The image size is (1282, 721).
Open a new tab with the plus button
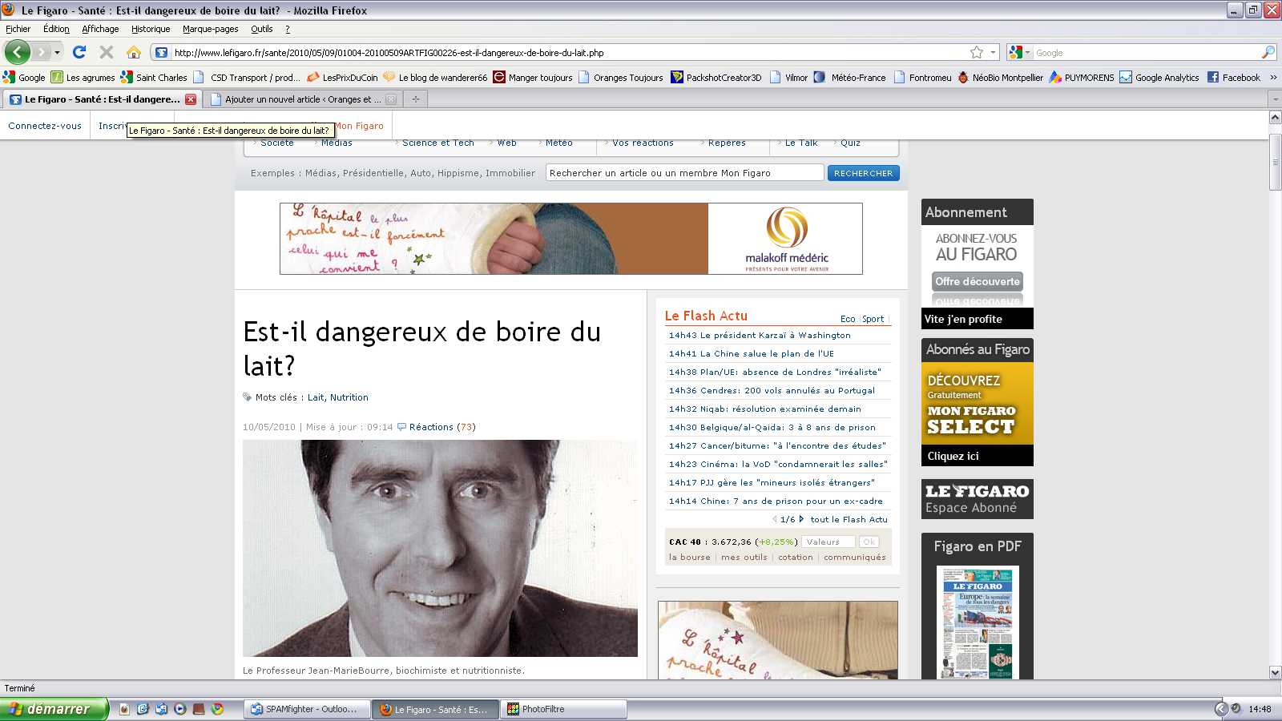pyautogui.click(x=415, y=99)
